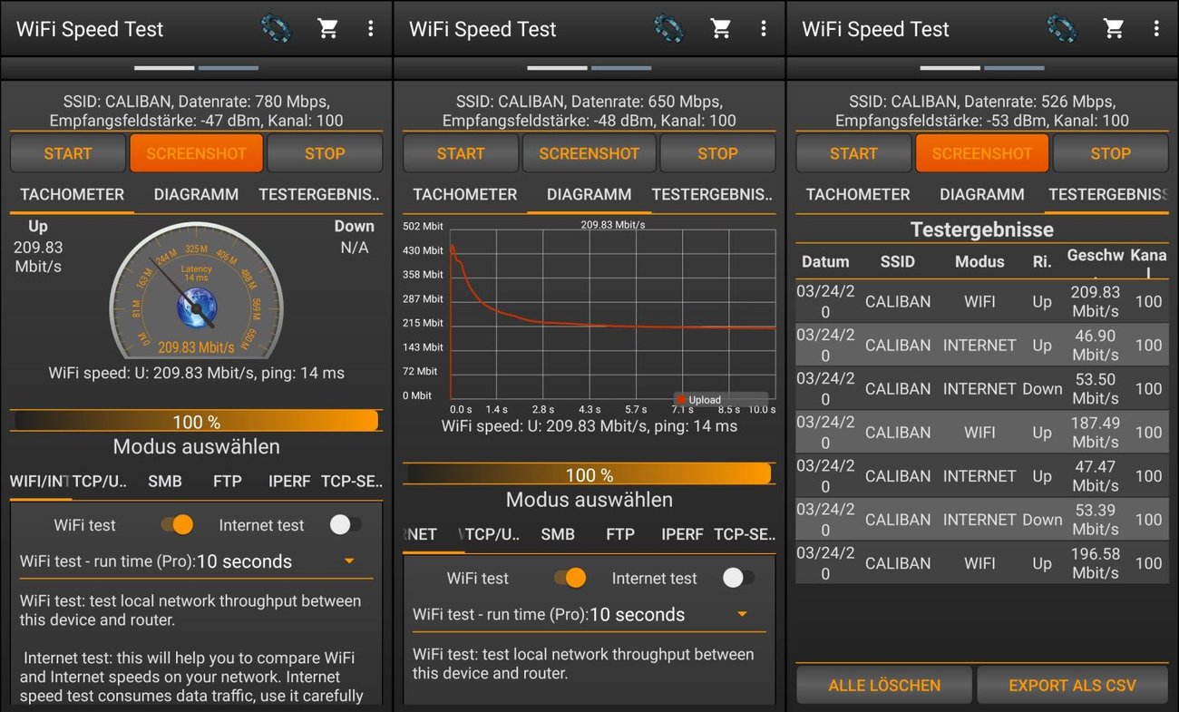Viewport: 1179px width, 712px height.
Task: Enable the Internet test toggle
Action: tap(343, 524)
